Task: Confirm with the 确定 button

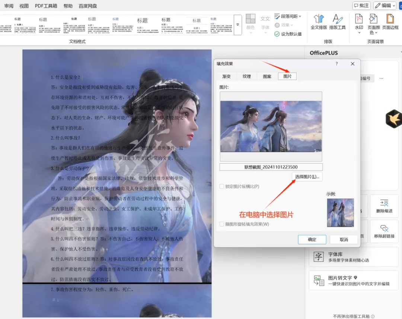Action: click(x=312, y=240)
